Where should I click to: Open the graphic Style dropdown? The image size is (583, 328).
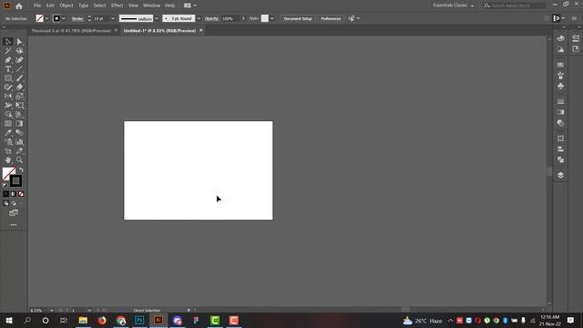coord(272,18)
